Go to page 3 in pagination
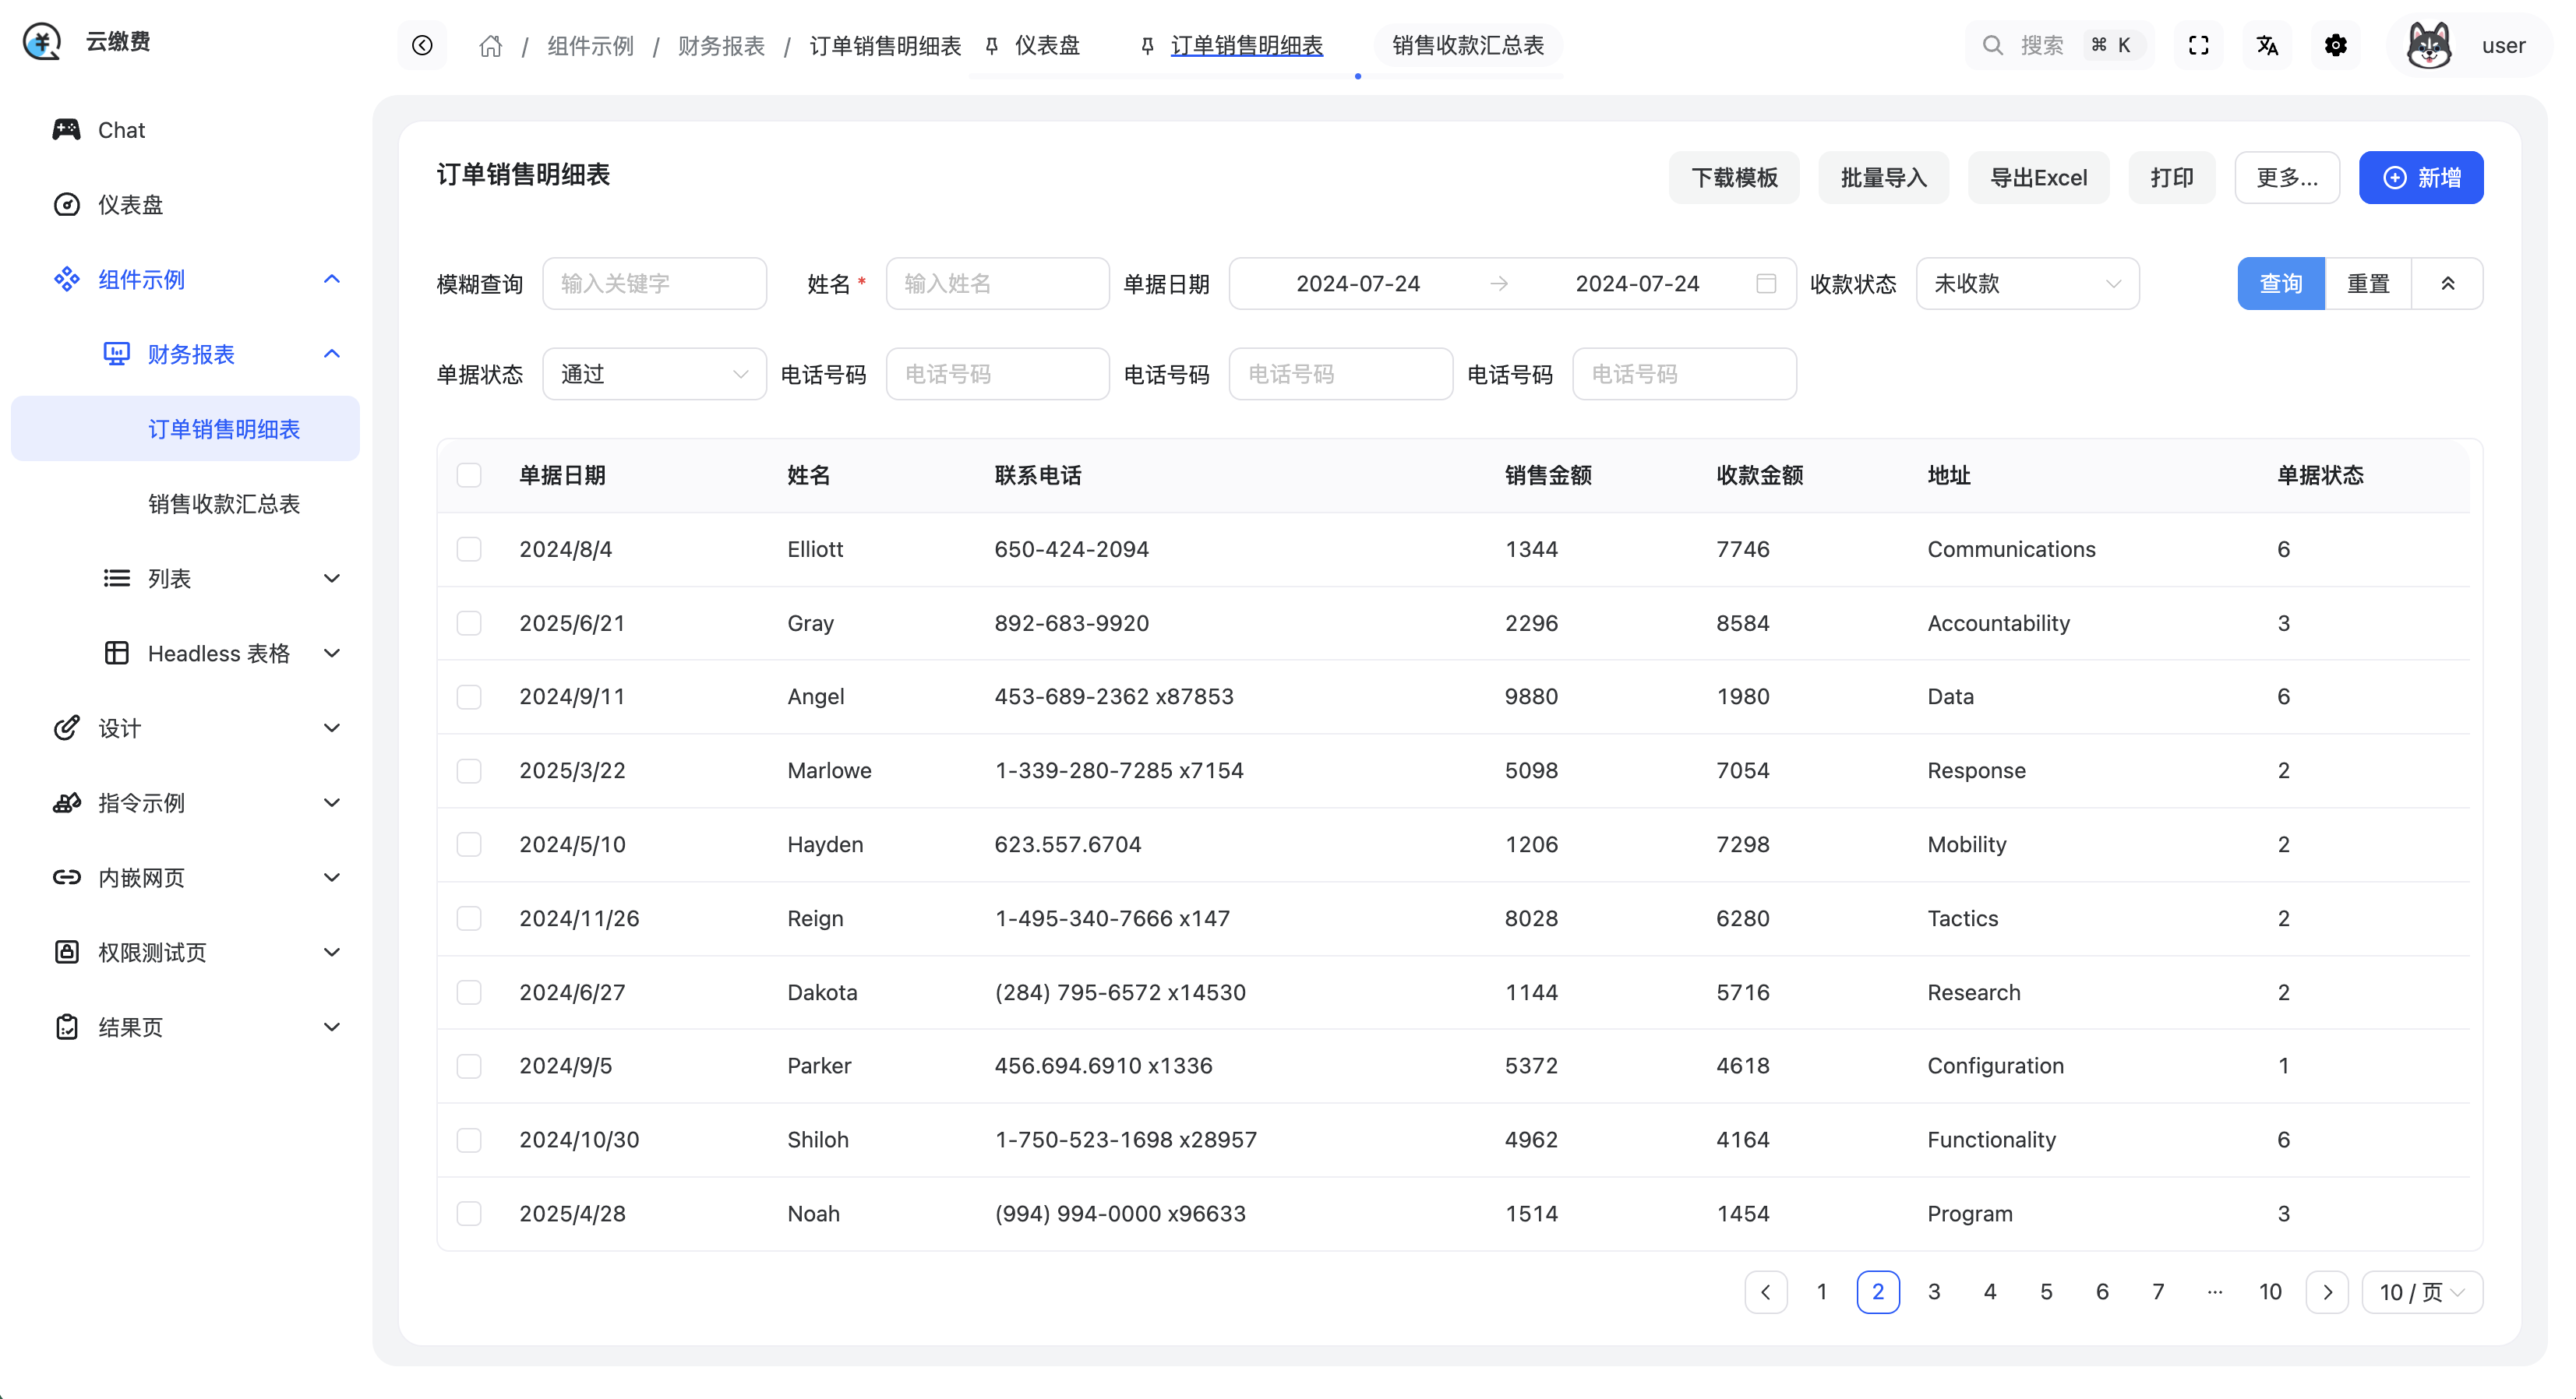 tap(1933, 1292)
